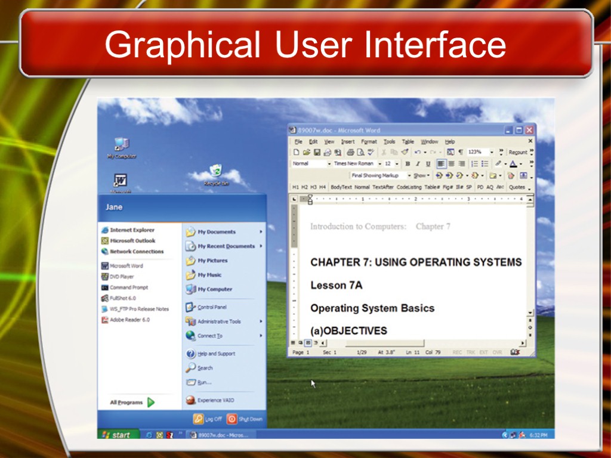
Task: Click inside the Chapter 7 heading text
Action: (416, 262)
